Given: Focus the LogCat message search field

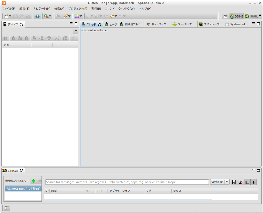Looking at the screenshot, I should tap(127, 182).
